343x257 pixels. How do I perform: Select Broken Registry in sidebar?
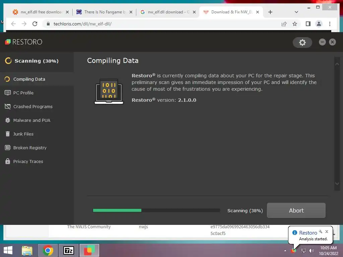click(x=37, y=148)
